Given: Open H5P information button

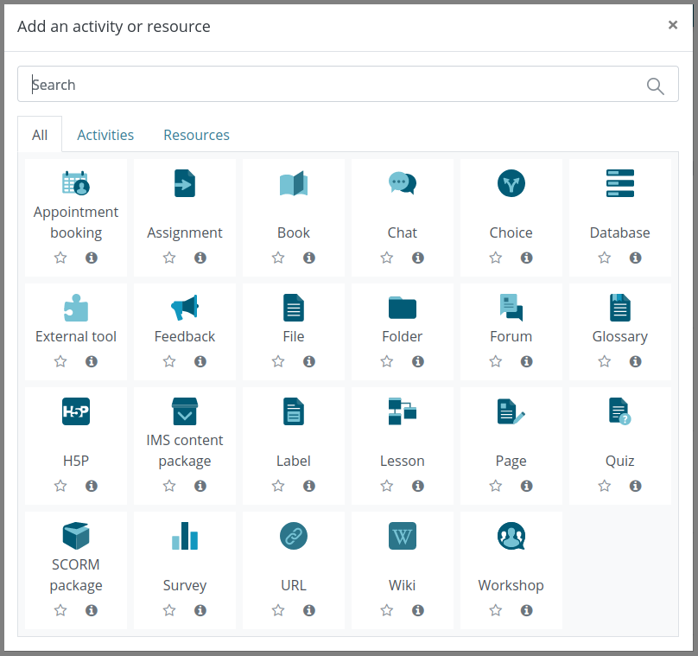Looking at the screenshot, I should point(92,486).
